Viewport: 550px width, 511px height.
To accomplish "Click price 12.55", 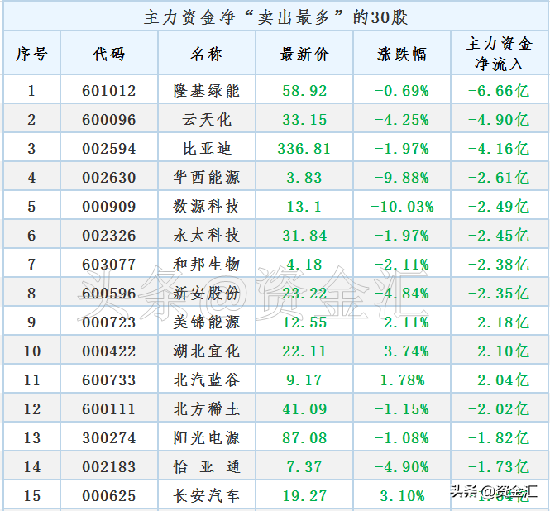I will [304, 322].
